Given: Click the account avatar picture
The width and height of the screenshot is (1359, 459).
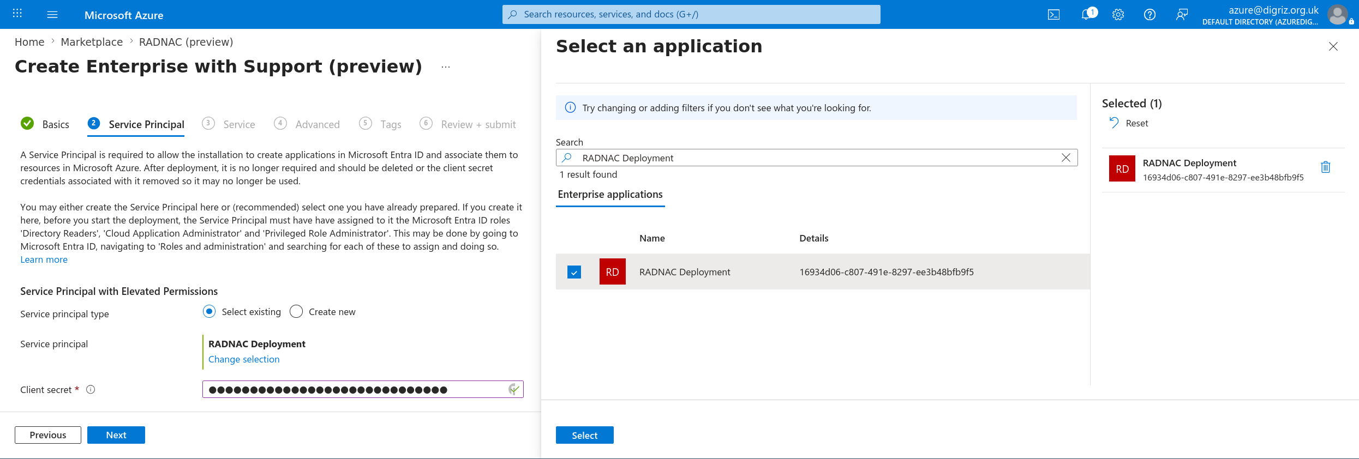Looking at the screenshot, I should (x=1337, y=15).
